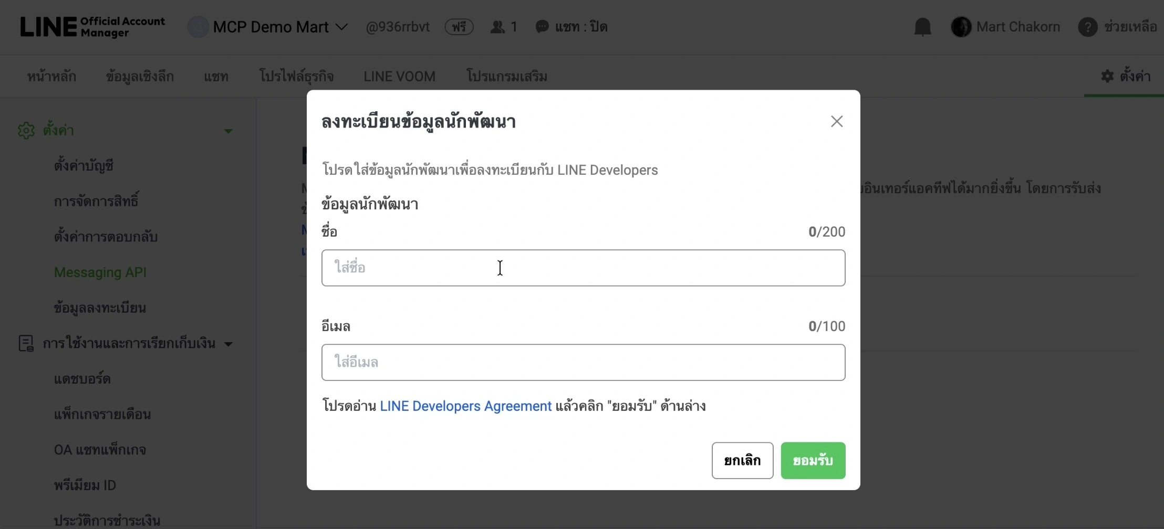Open ตั้งค่าการตอบกลับ in the sidebar
Image resolution: width=1164 pixels, height=529 pixels.
(106, 237)
